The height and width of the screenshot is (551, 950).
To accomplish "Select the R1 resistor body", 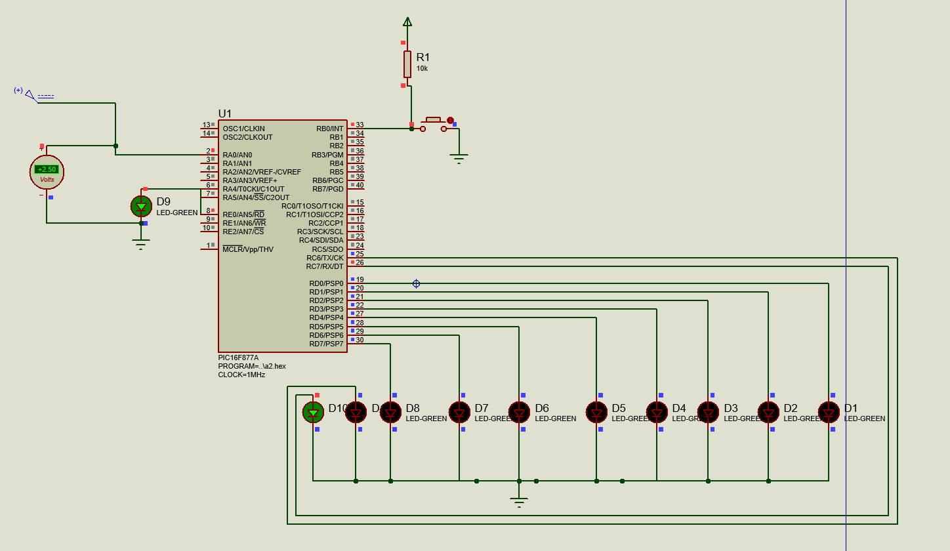I will tap(407, 64).
